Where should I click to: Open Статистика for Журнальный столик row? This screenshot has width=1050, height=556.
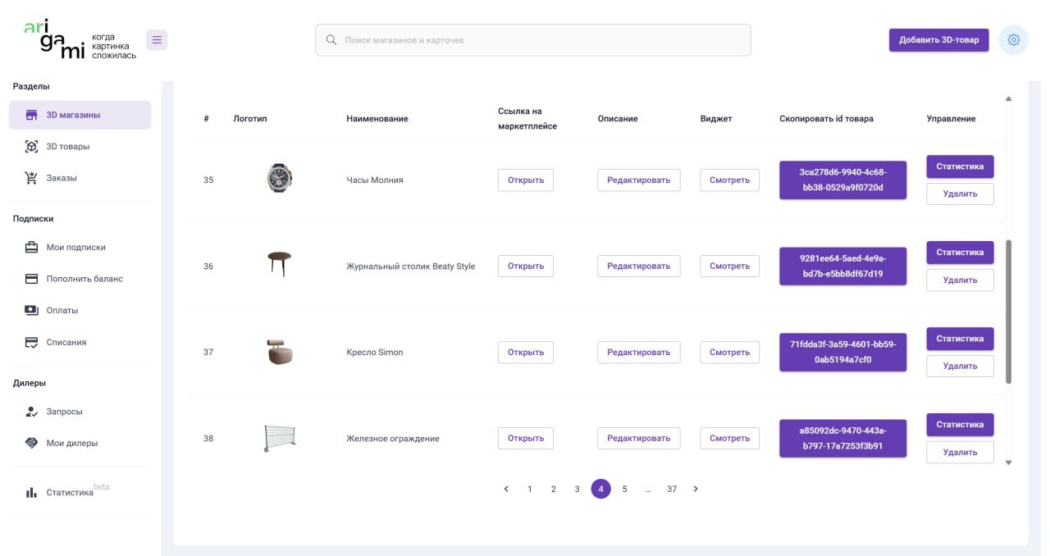[960, 252]
